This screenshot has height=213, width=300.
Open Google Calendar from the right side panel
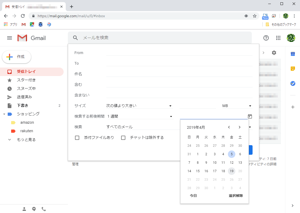click(293, 54)
